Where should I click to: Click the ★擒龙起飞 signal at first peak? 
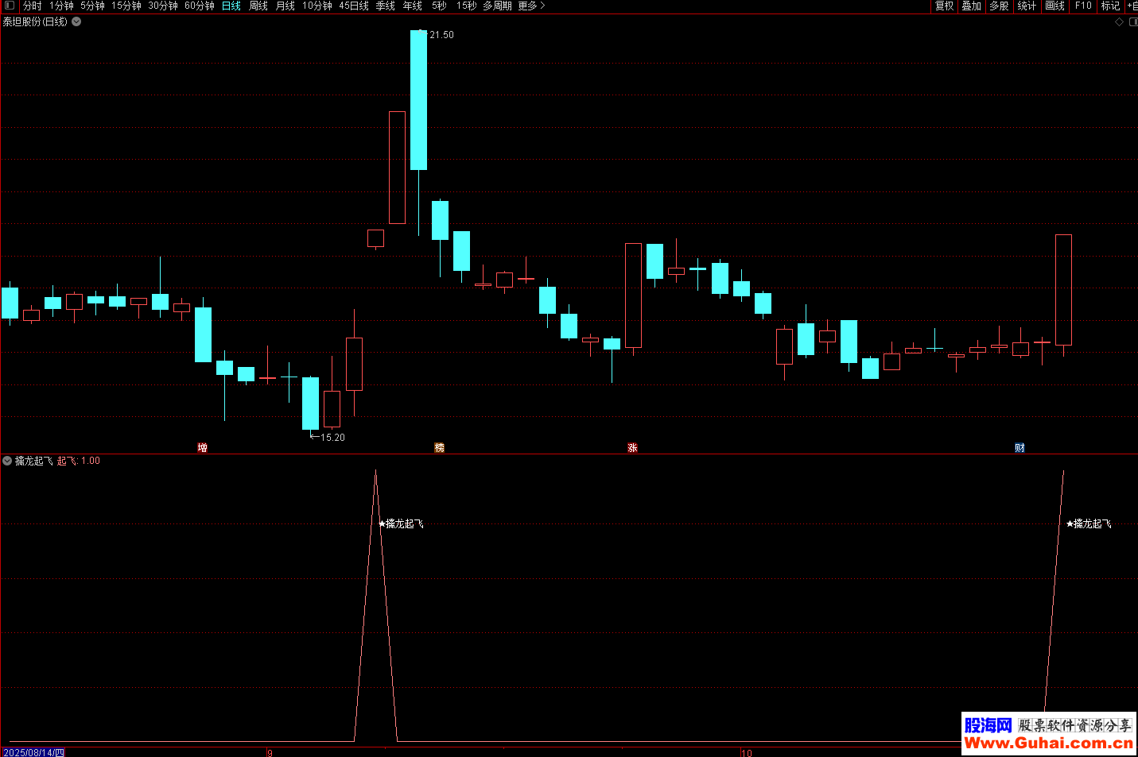(x=402, y=523)
